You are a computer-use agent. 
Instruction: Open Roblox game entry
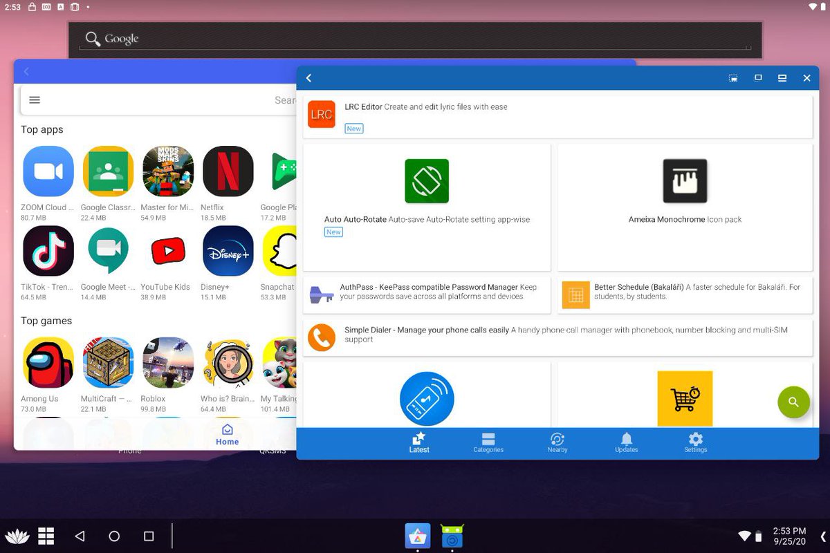pyautogui.click(x=168, y=375)
